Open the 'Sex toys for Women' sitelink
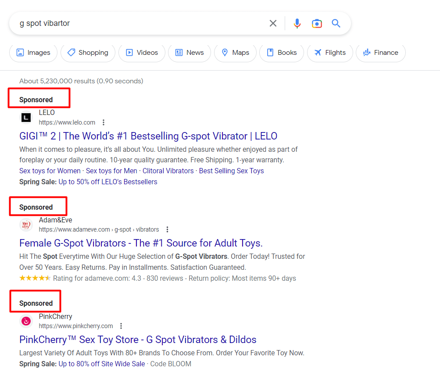 point(50,171)
